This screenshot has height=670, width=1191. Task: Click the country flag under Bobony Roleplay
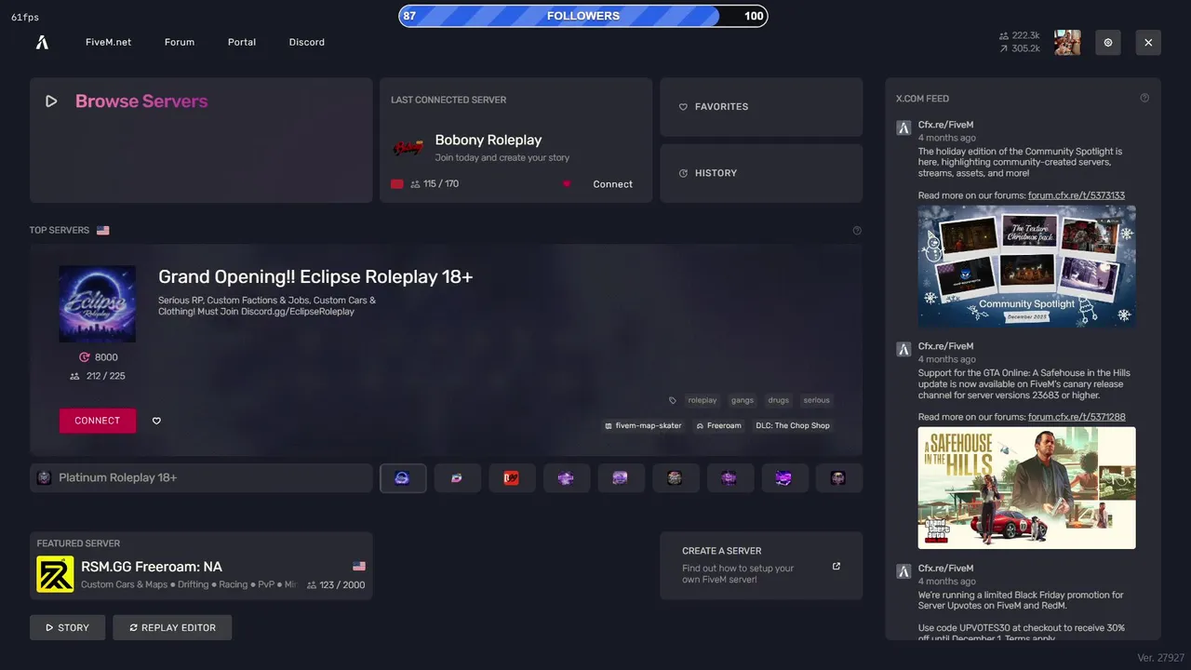click(x=397, y=184)
